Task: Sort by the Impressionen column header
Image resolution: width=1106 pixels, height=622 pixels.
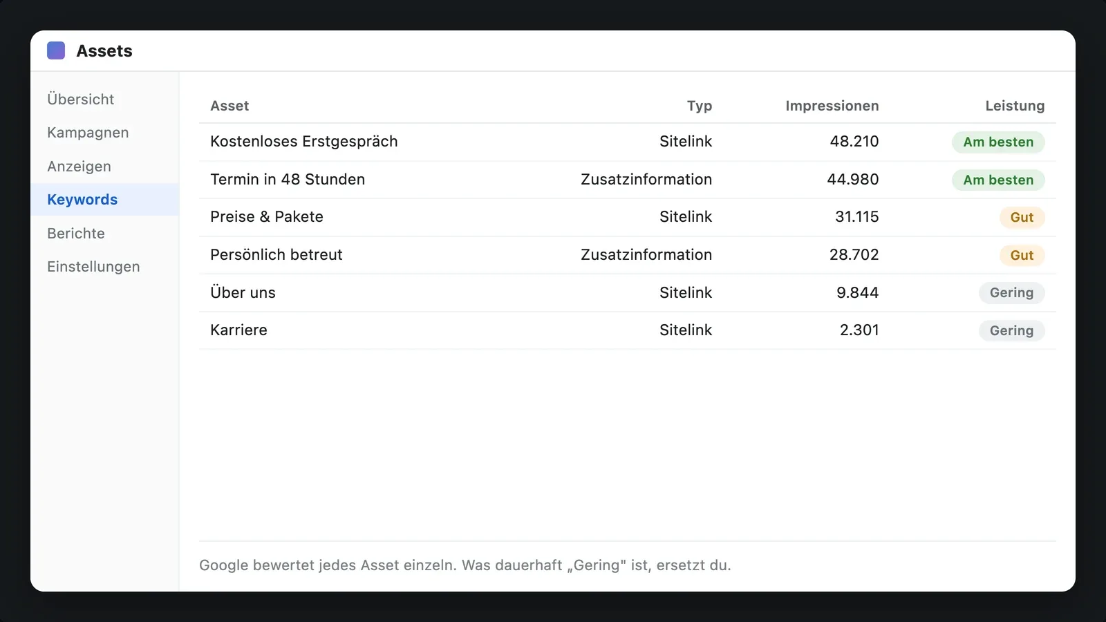Action: (832, 106)
